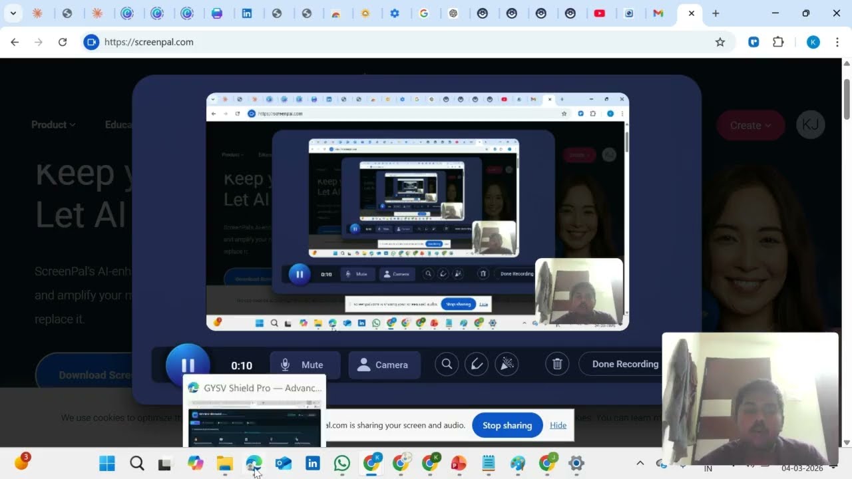Show hidden system tray icons

640,463
